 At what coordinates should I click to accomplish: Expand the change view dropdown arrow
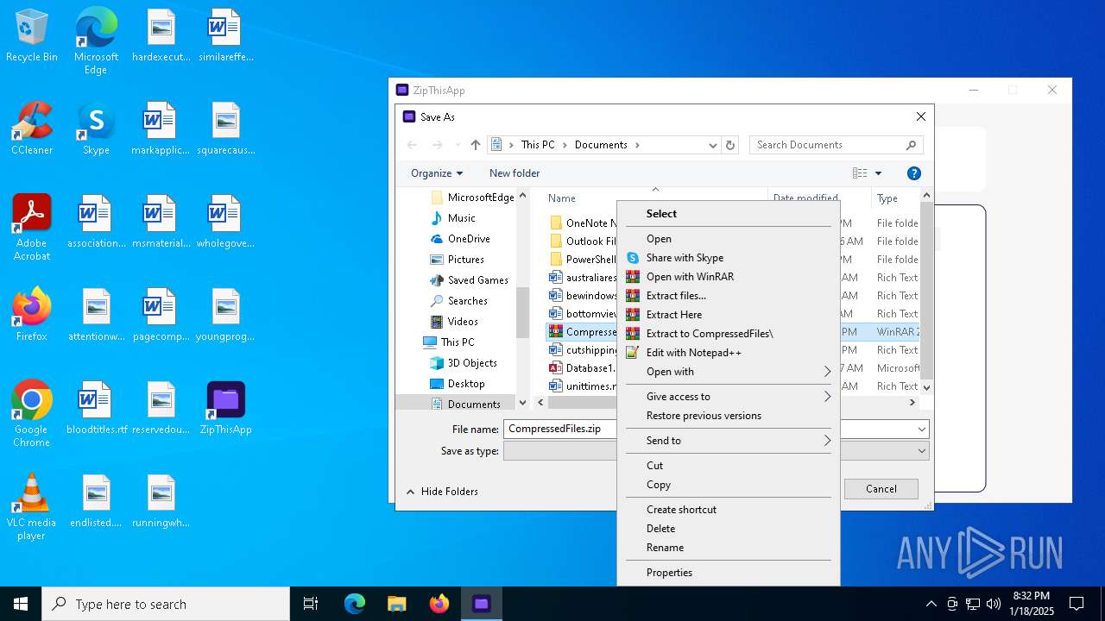pos(879,173)
